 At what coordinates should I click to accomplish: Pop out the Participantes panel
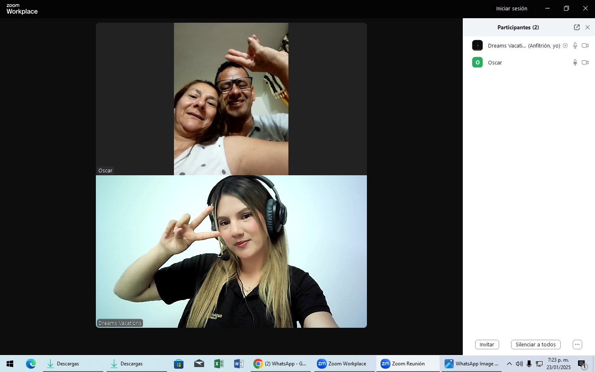577,27
